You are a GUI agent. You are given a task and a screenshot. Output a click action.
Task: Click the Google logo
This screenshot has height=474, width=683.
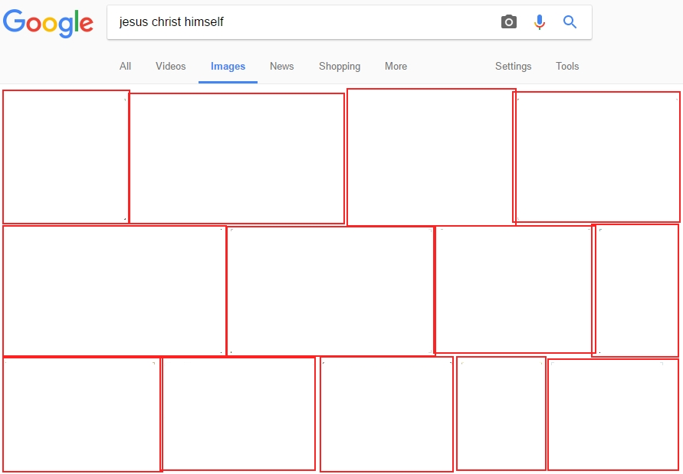point(48,23)
